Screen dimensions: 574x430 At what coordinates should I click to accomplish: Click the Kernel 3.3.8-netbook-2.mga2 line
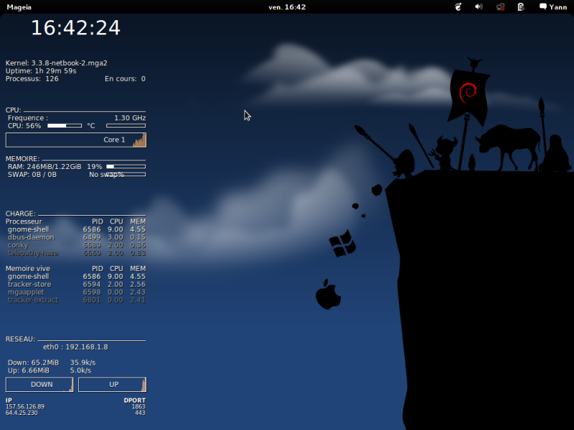click(57, 63)
